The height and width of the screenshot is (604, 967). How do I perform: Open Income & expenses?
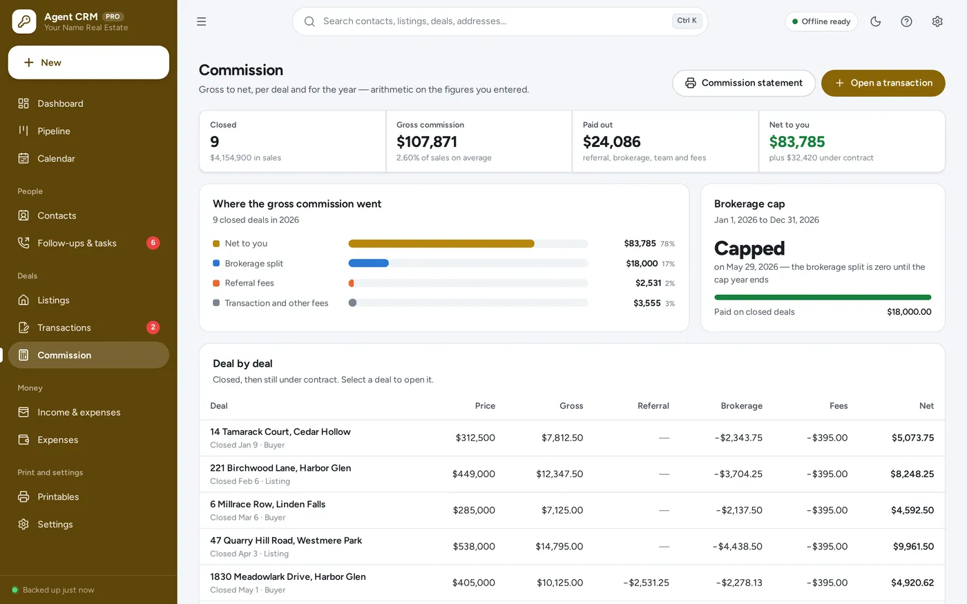click(x=88, y=412)
